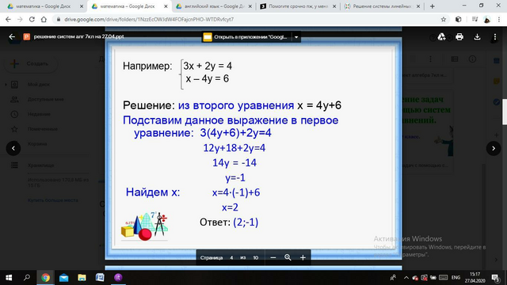Viewport: 507px width, 285px height.
Task: Print the presentation using printer icon
Action: coord(459,37)
